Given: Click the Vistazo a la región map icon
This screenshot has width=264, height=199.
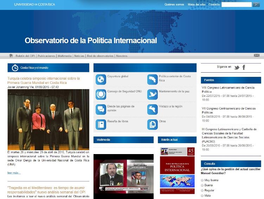Looking at the screenshot, I should tap(152, 109).
